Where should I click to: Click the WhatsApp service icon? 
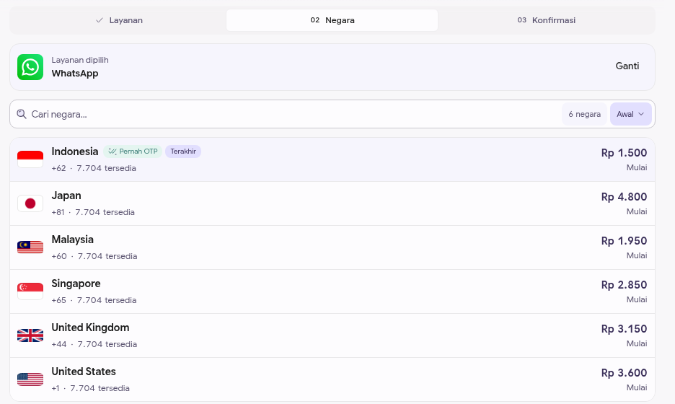pos(30,67)
